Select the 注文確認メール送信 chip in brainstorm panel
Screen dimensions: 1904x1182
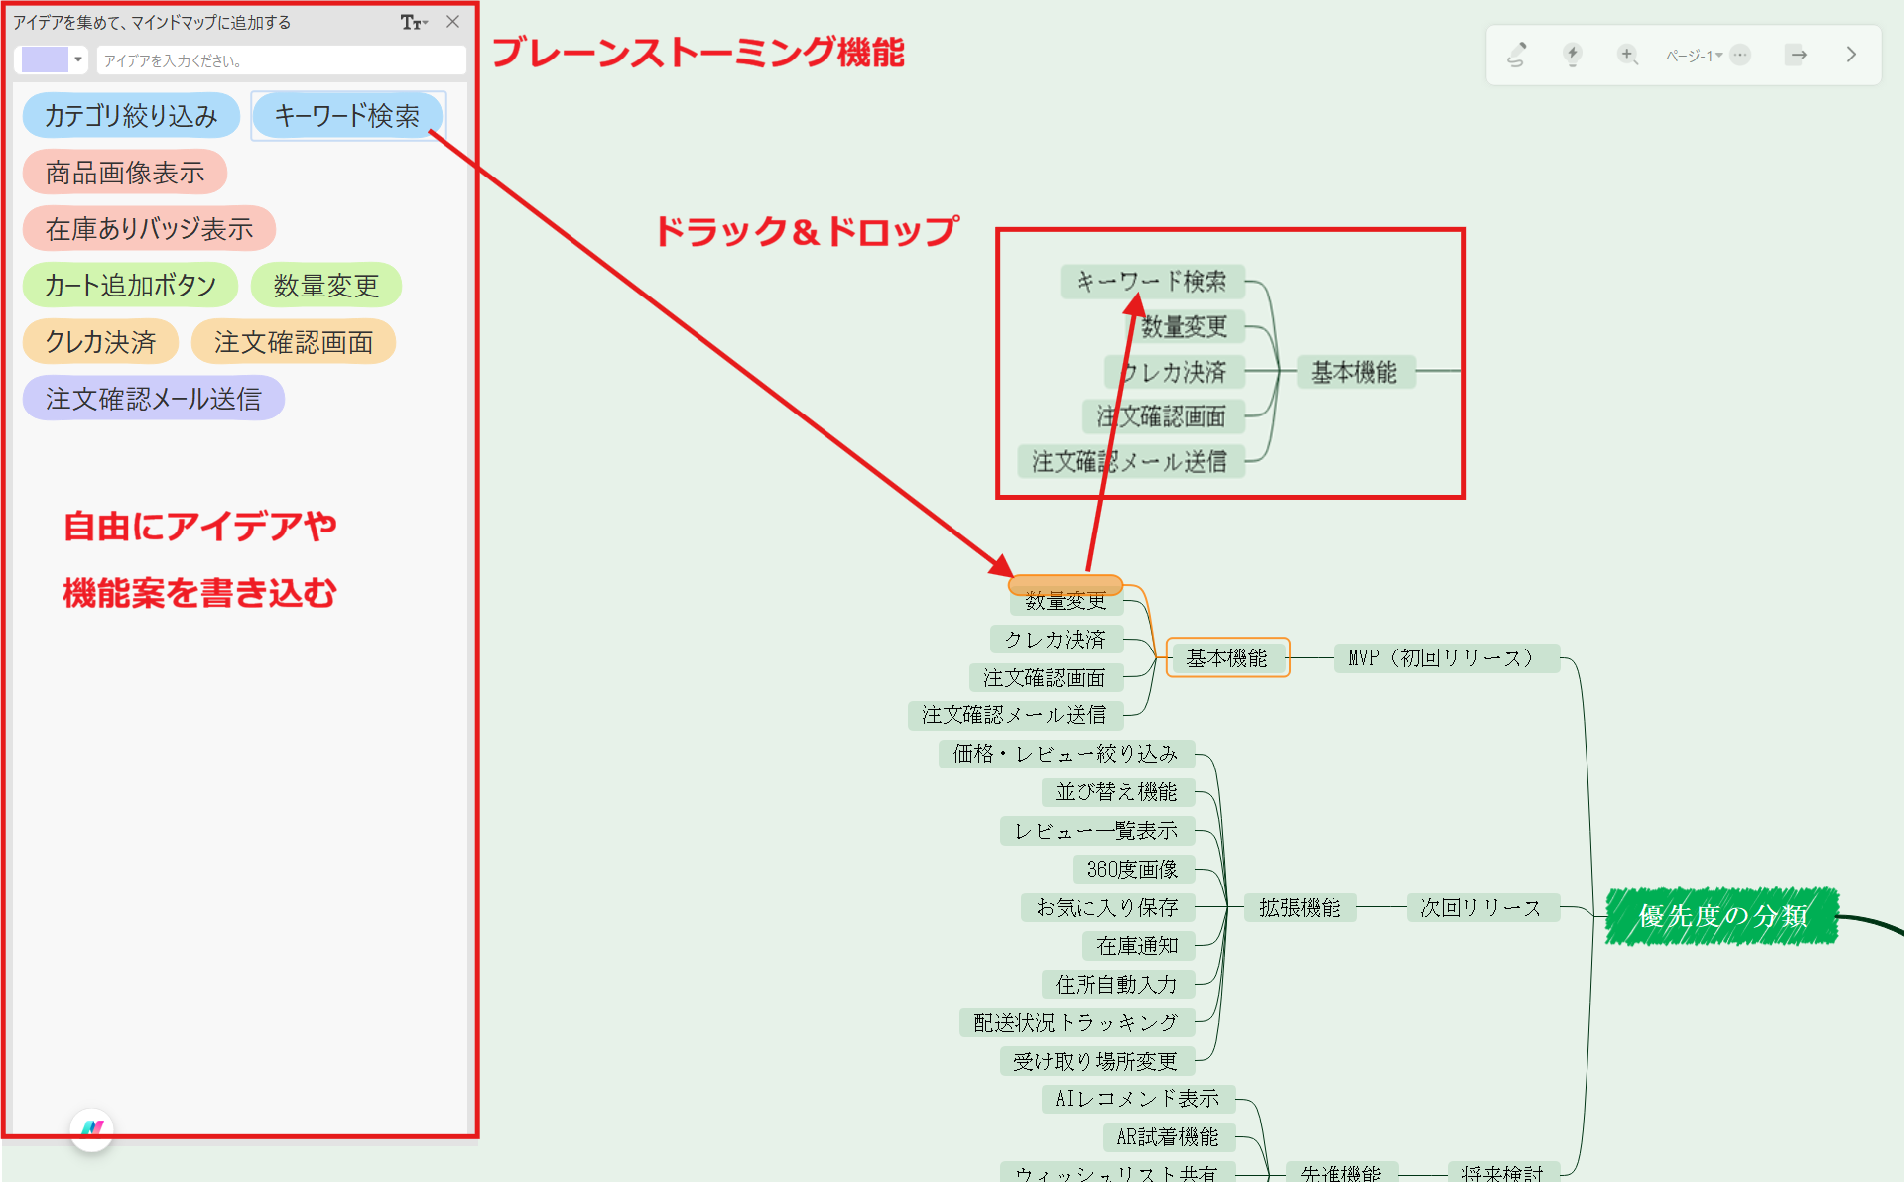[154, 399]
